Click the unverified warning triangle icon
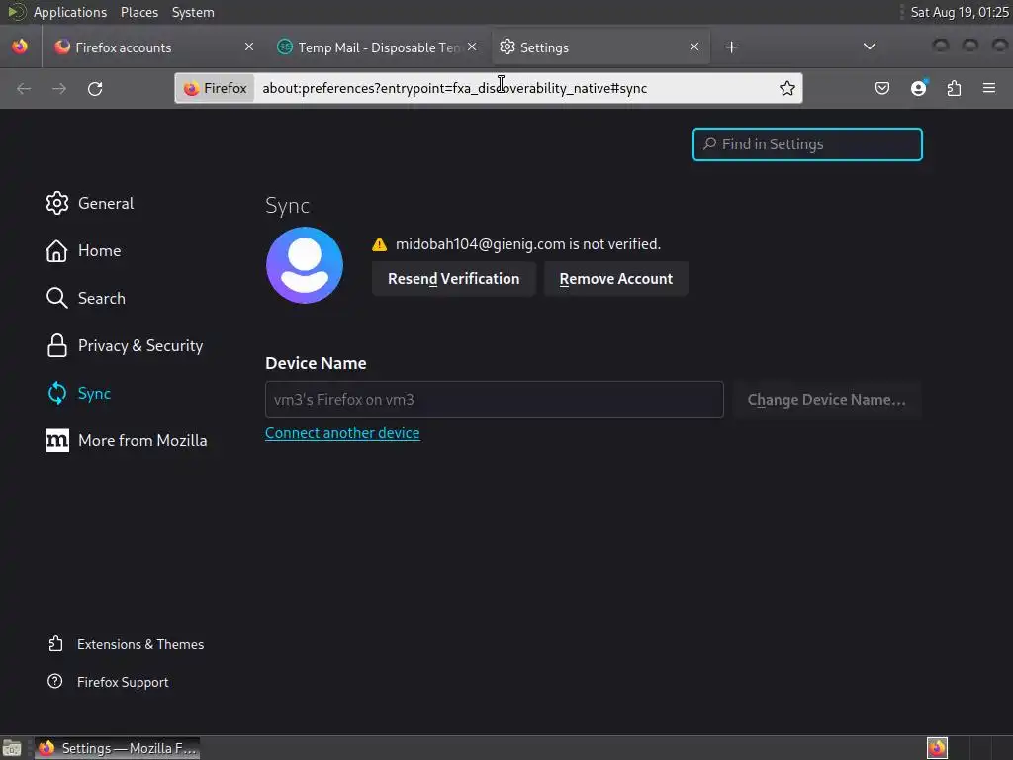Screen dimensions: 1013x760 point(379,244)
